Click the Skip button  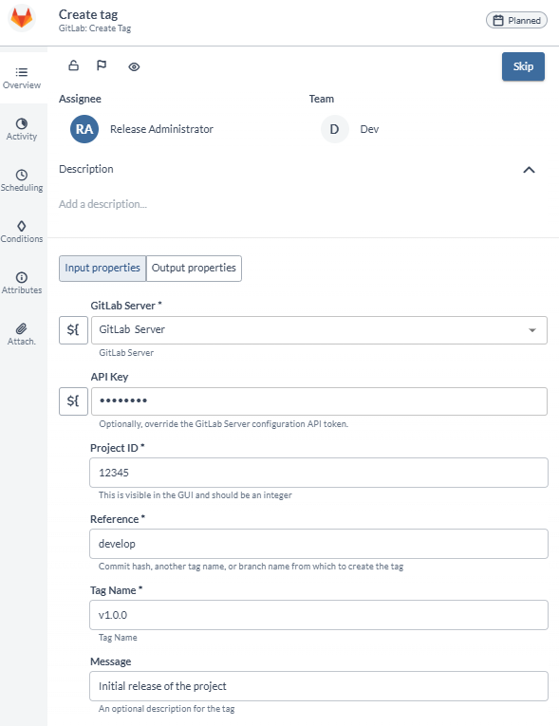pos(523,66)
